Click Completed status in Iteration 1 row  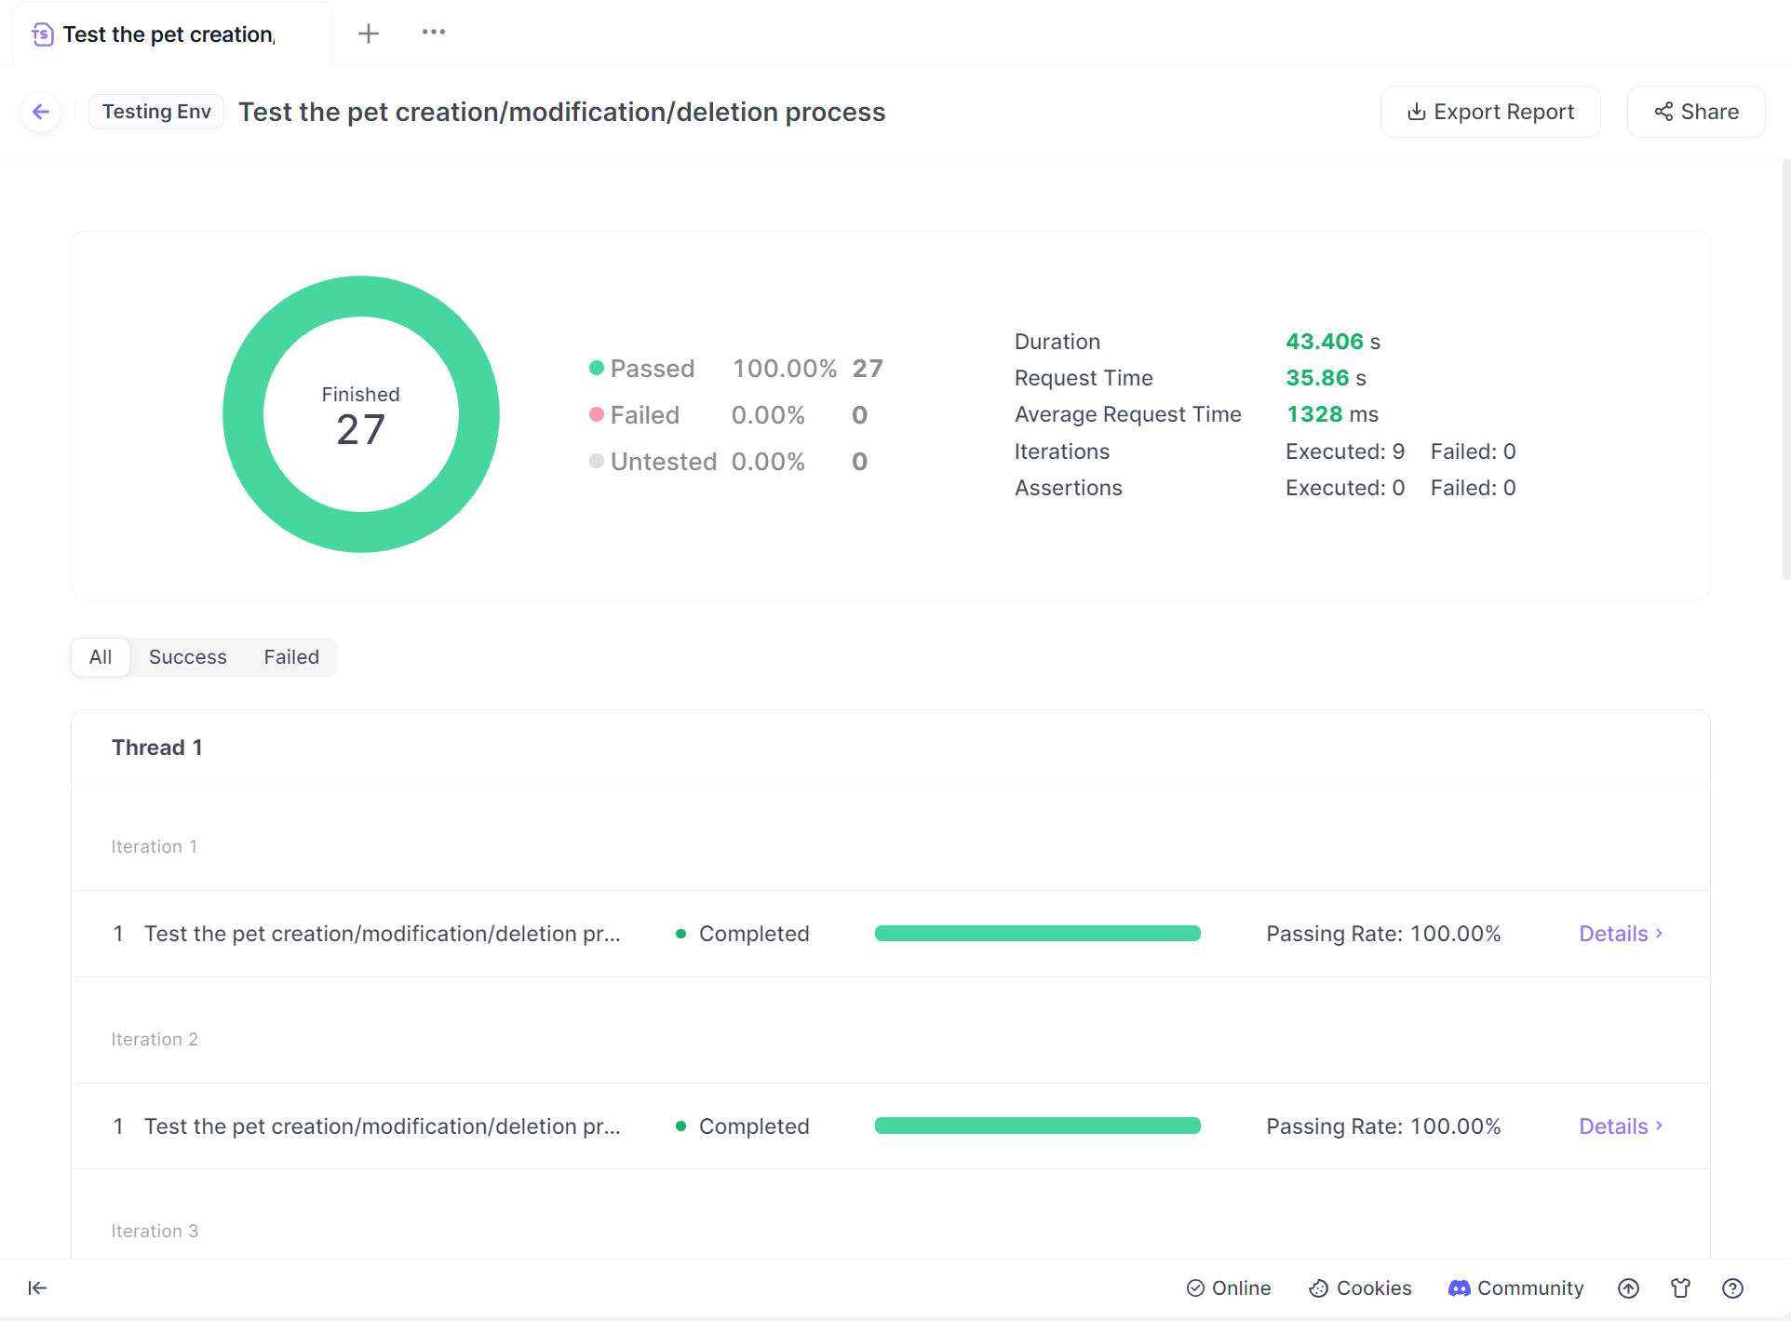tap(743, 934)
